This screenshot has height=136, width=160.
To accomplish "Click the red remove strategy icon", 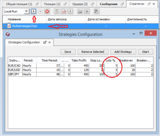I will click(47, 11).
